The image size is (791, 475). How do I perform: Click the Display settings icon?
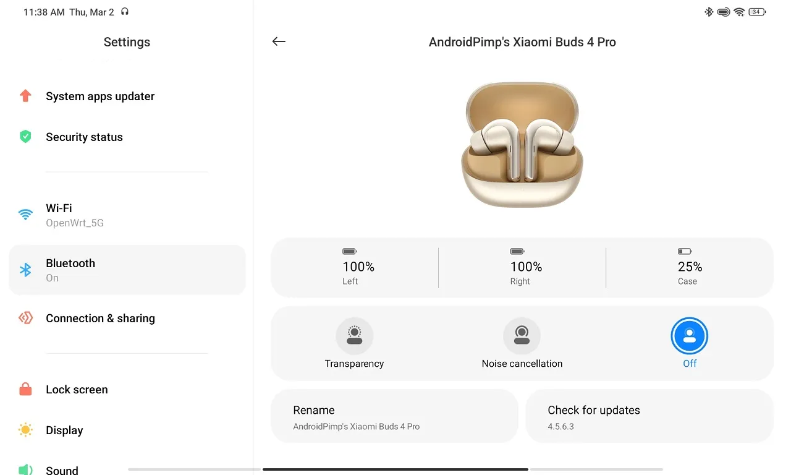pos(25,430)
